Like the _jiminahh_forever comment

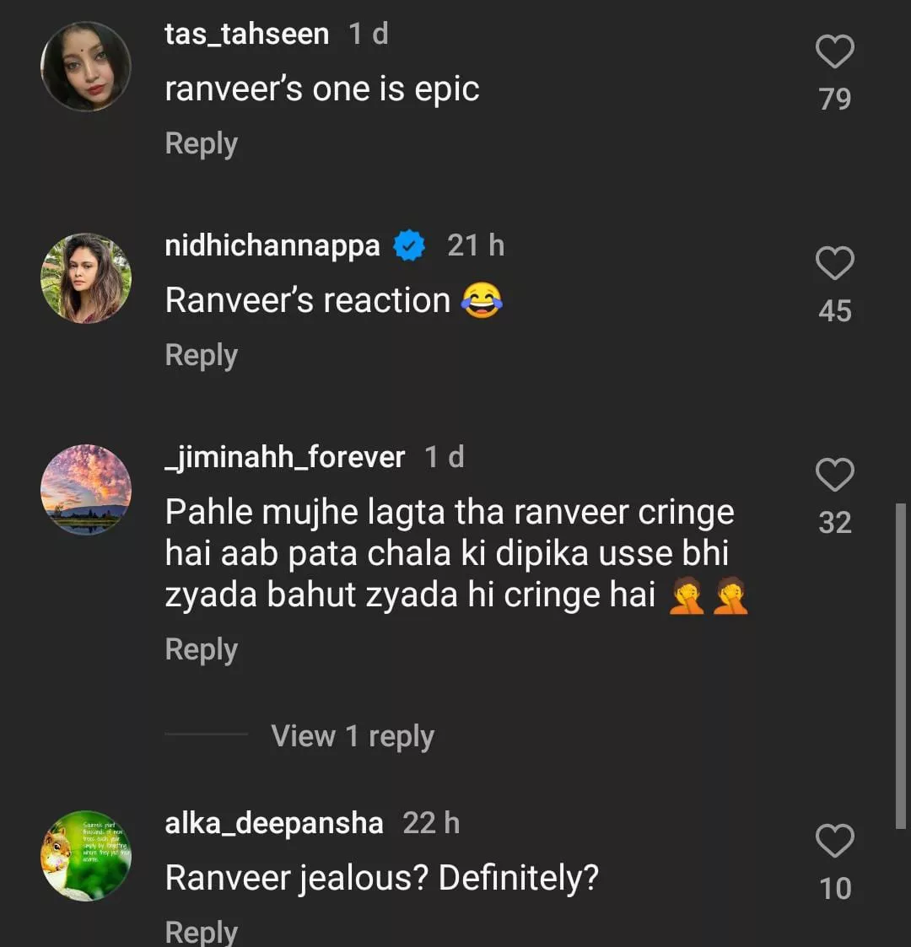click(x=835, y=476)
